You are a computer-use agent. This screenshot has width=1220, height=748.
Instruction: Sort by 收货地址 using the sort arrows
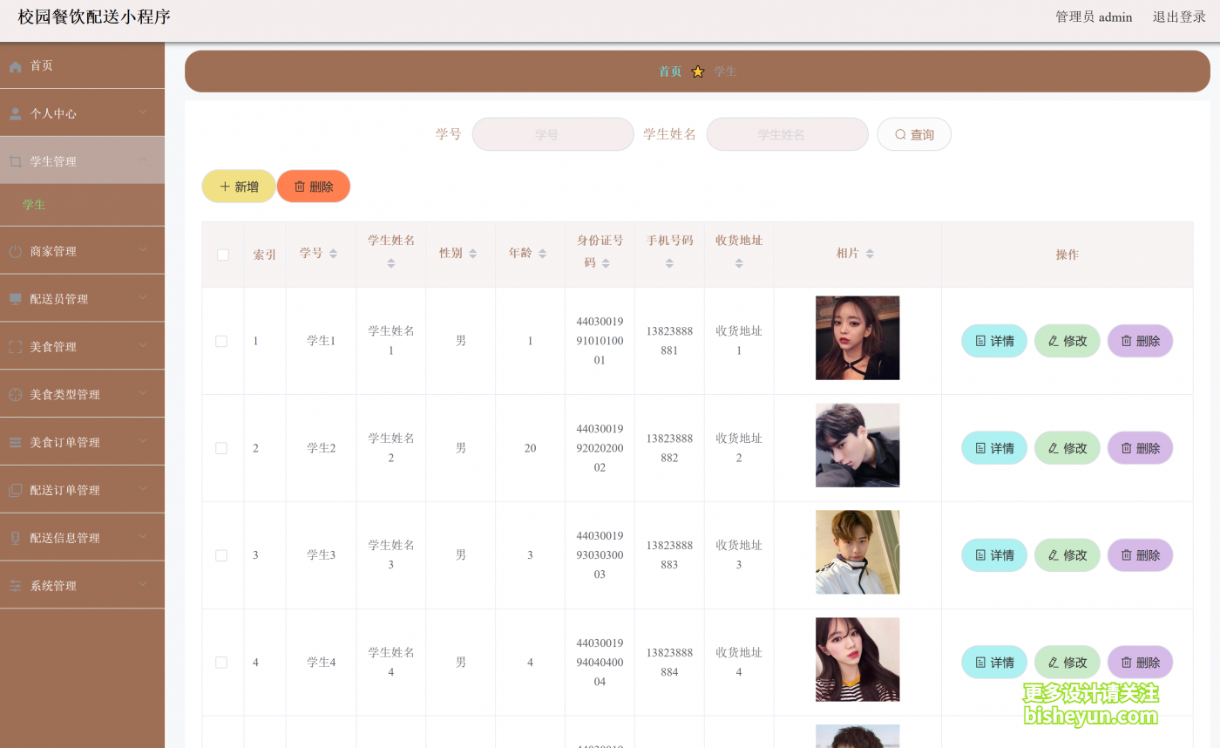click(x=739, y=263)
